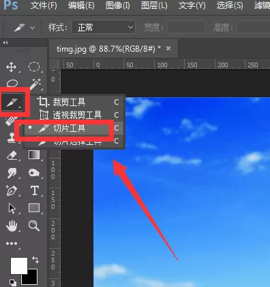Open the 编辑(E) menu
Screen dimensions: 270x287
click(x=81, y=5)
